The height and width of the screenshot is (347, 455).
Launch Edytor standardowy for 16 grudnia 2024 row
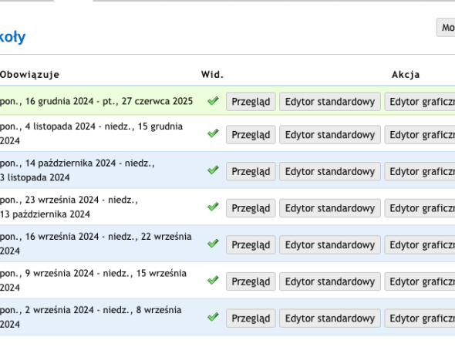pyautogui.click(x=330, y=102)
